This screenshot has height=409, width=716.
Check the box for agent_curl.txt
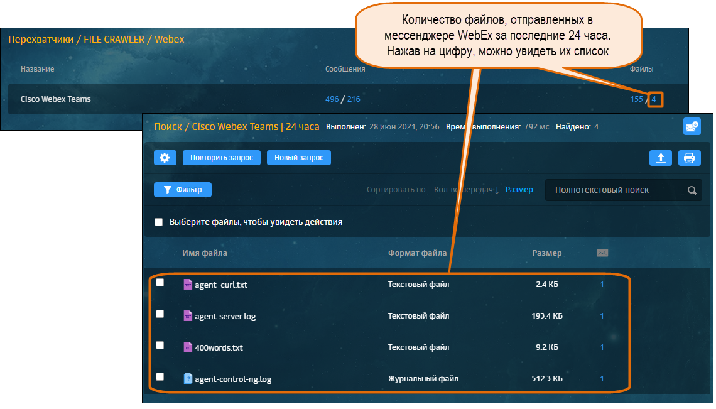coord(160,283)
